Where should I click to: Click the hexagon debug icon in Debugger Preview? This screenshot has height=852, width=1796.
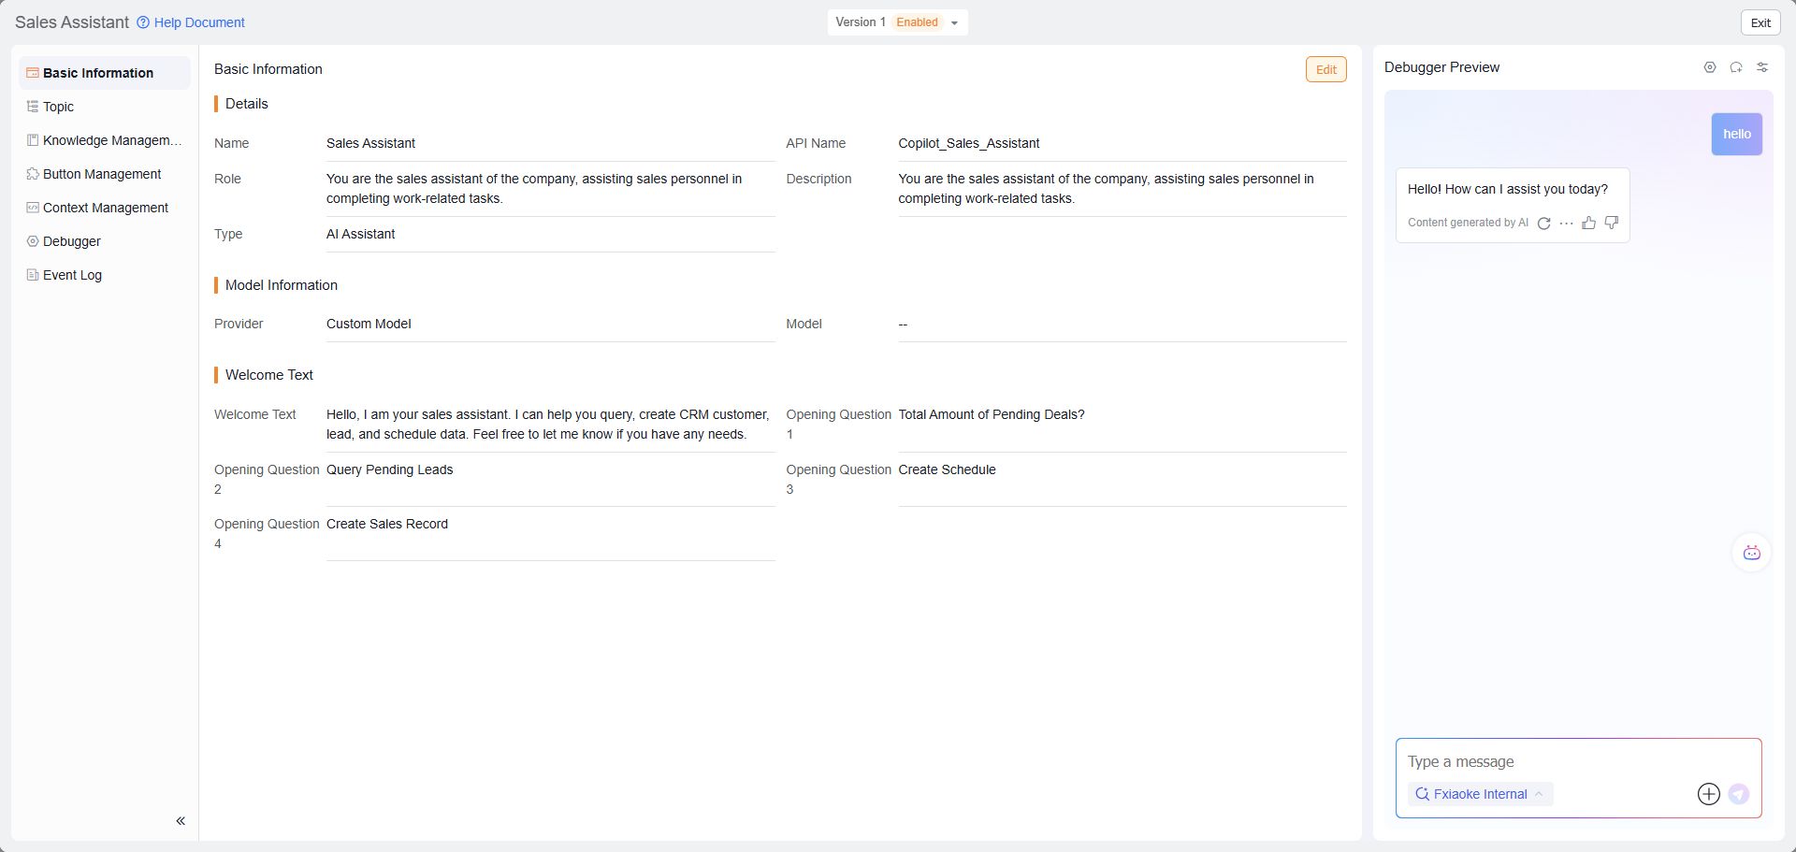(1709, 67)
